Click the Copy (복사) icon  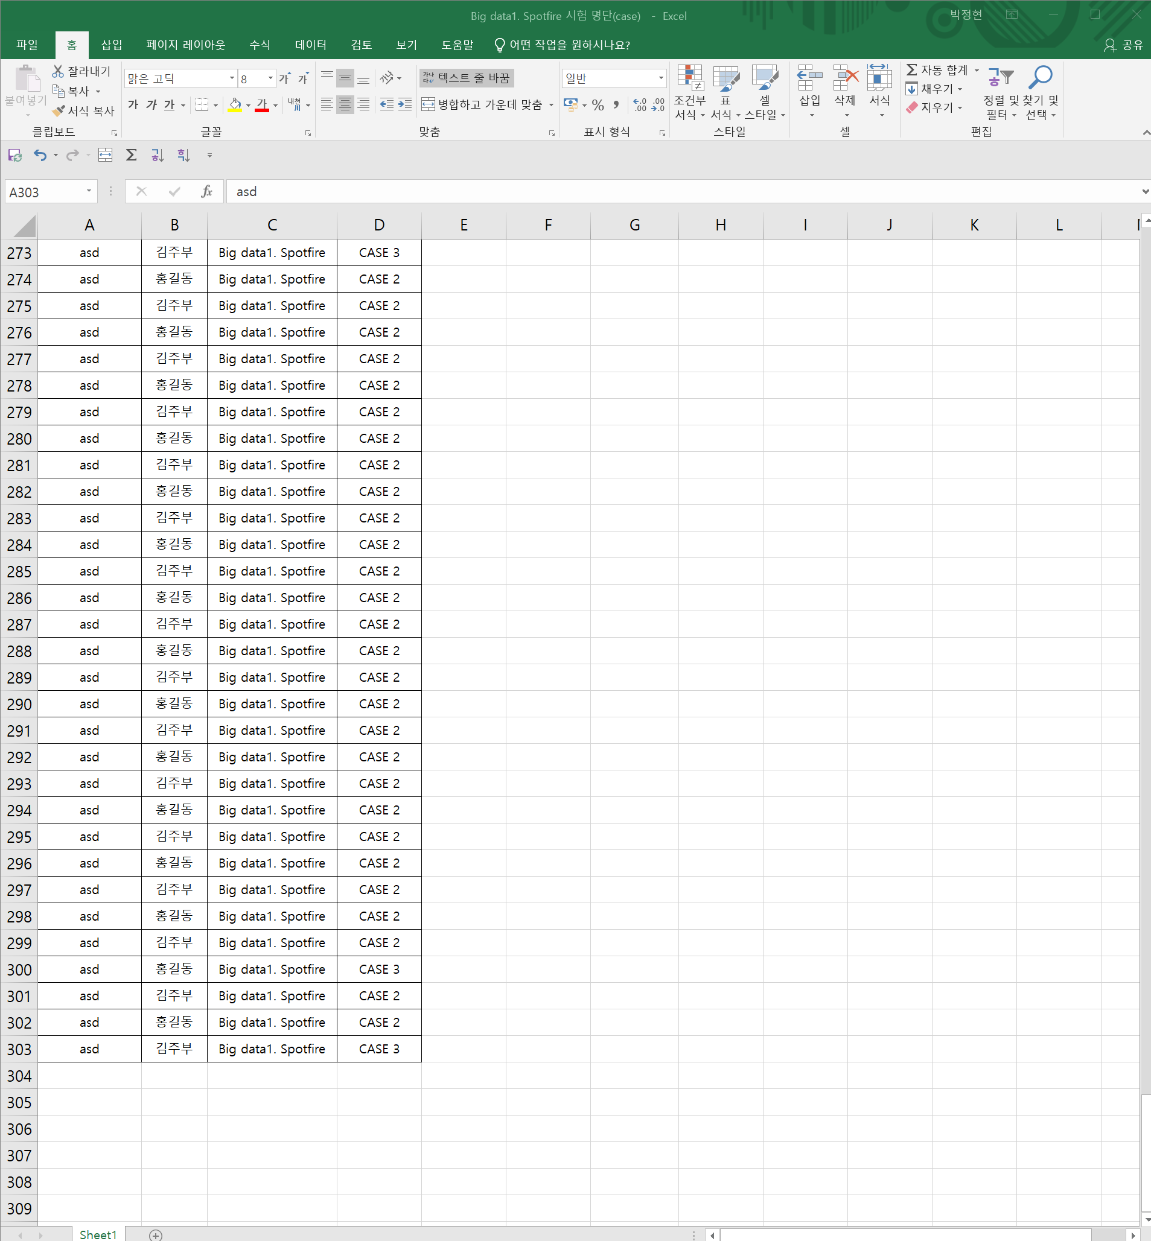59,91
